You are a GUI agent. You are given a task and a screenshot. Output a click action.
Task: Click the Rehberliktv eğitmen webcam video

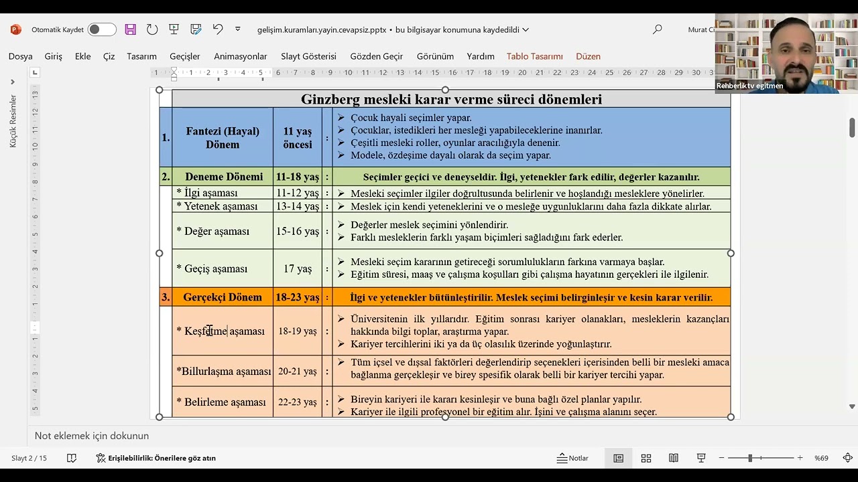click(786, 53)
